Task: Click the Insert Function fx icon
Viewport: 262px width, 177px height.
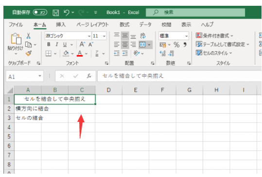Action: [x=89, y=76]
